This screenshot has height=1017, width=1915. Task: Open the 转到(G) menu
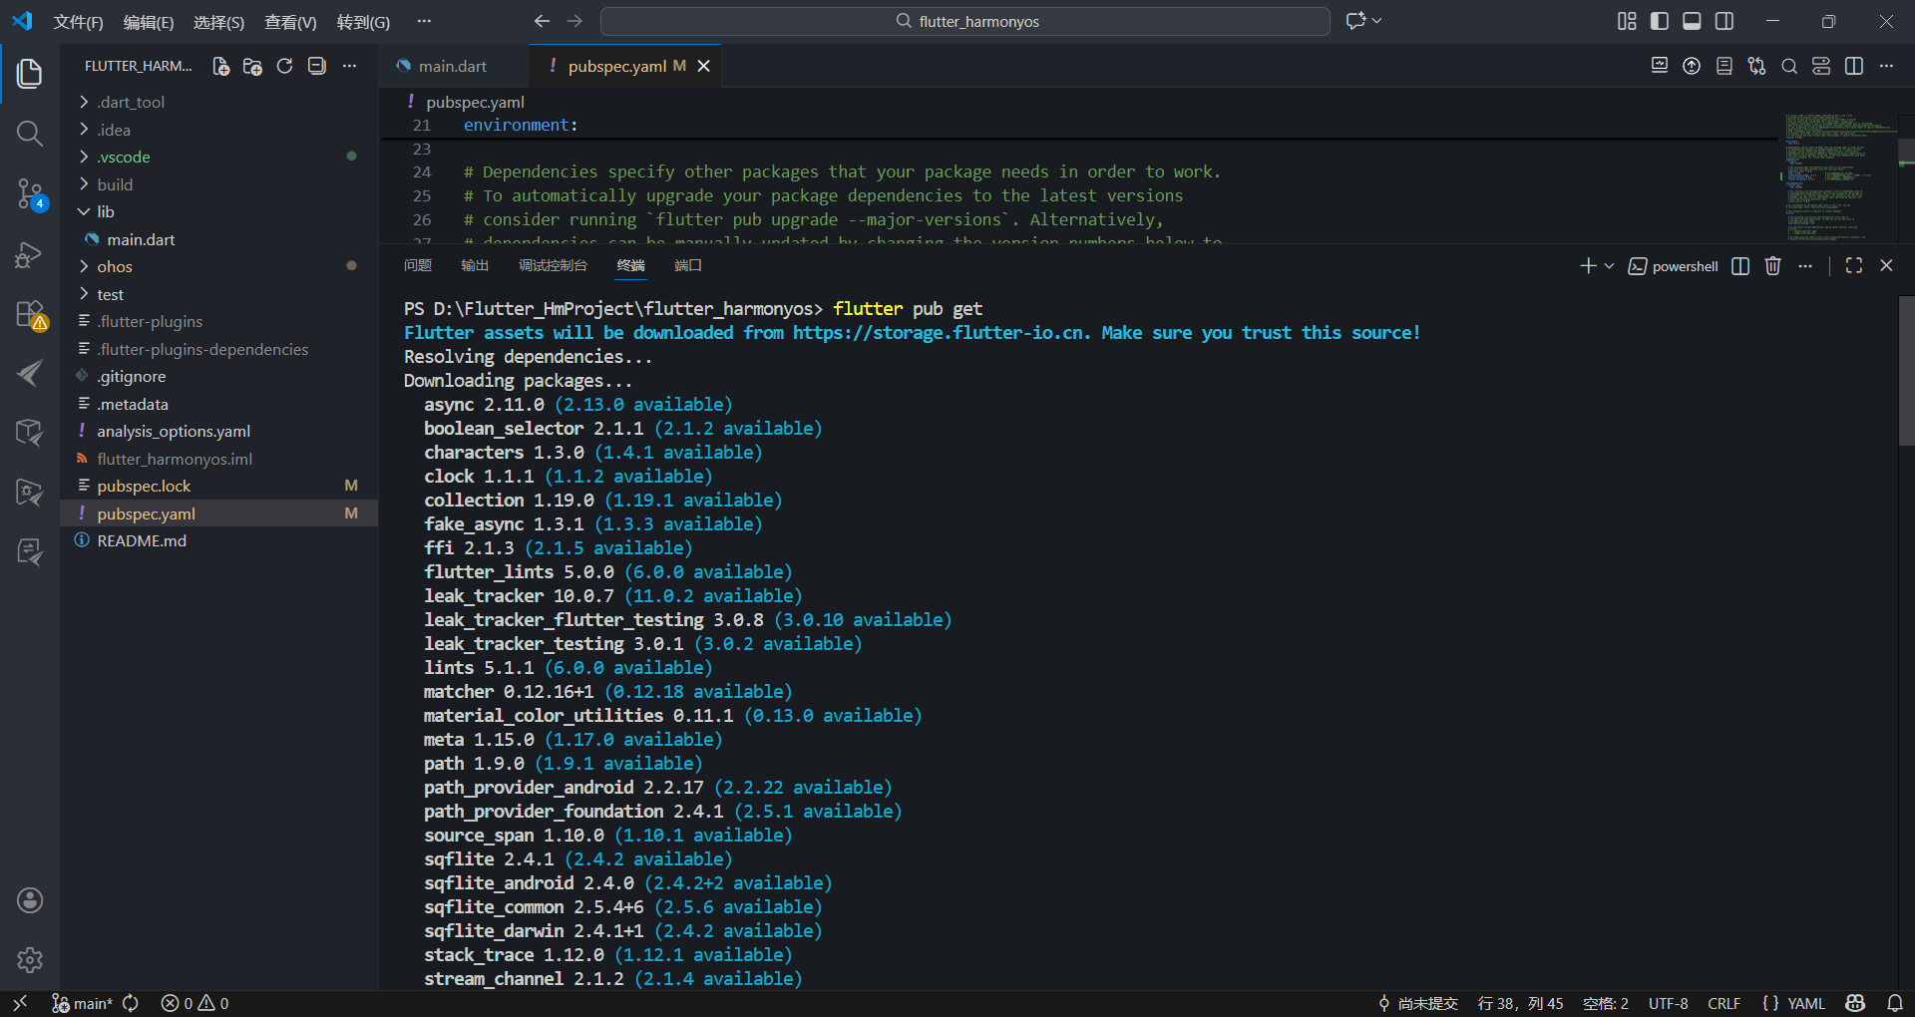[363, 22]
